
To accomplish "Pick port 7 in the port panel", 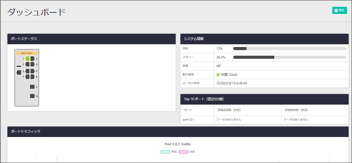I will coord(27,76).
